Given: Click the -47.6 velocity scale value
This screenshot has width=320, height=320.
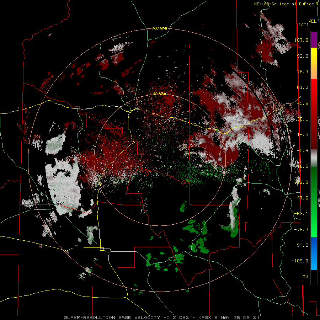Looking at the screenshot, I should tap(301, 198).
